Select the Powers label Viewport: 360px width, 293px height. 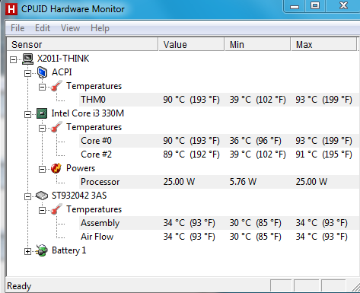tap(81, 168)
